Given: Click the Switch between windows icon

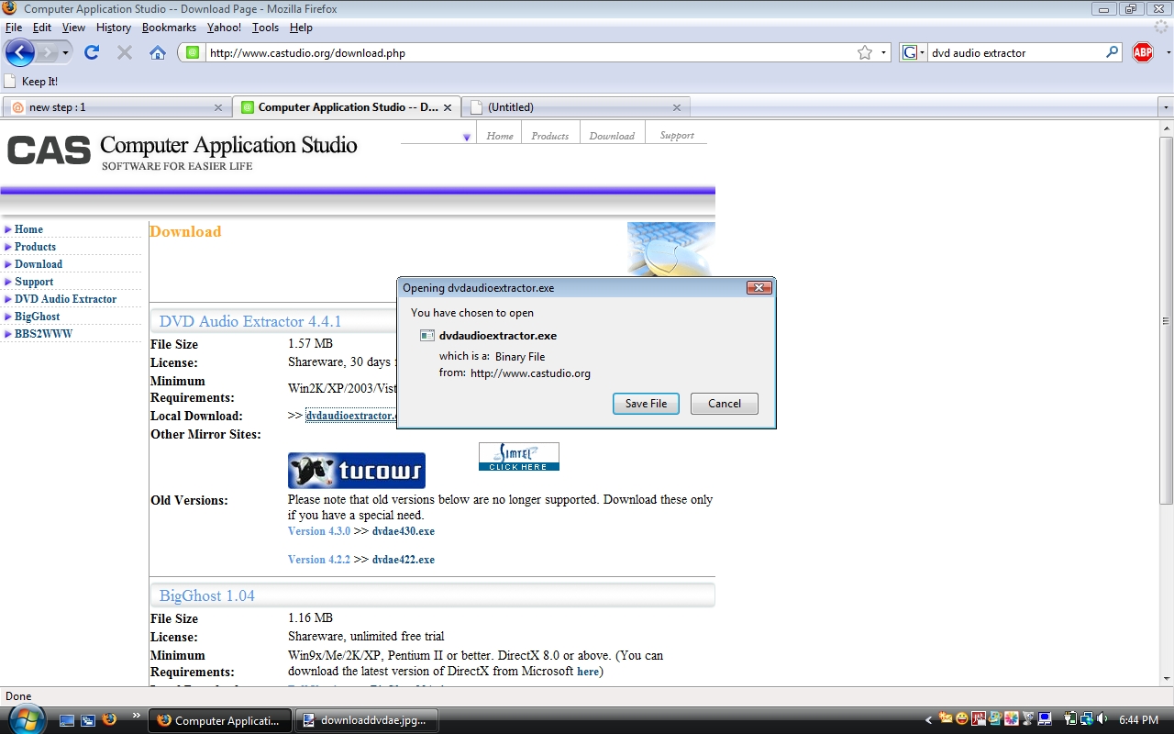Looking at the screenshot, I should pyautogui.click(x=89, y=720).
